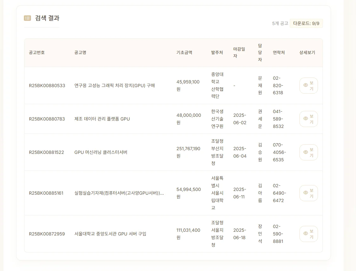Click the contact person 권세운
Screen dimensions: 356x271
pyautogui.click(x=260, y=119)
